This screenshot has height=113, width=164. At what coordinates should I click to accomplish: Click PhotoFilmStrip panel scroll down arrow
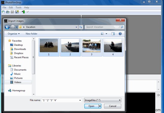pyautogui.click(x=158, y=90)
